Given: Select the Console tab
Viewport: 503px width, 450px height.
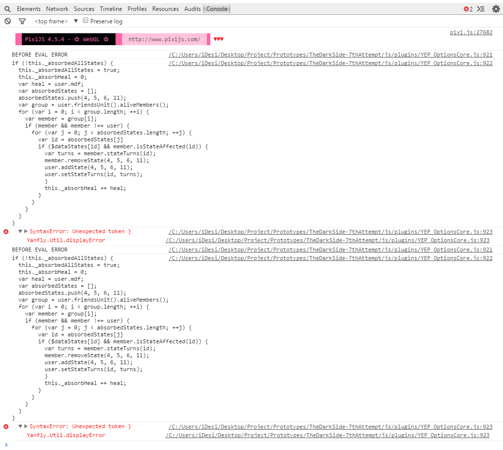Looking at the screenshot, I should click(217, 9).
